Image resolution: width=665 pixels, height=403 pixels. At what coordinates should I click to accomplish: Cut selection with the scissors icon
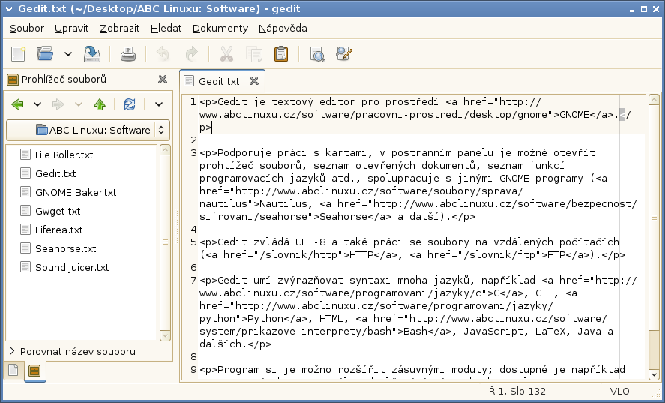pos(226,54)
